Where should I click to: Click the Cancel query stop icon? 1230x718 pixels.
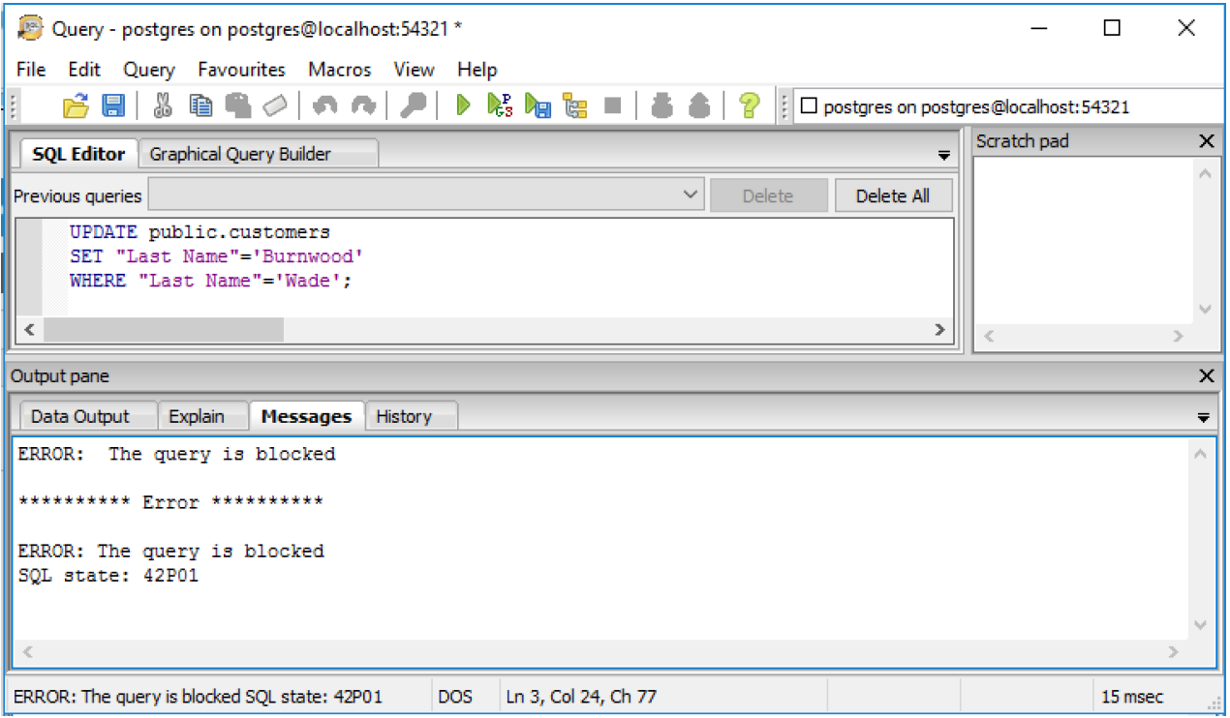click(x=612, y=105)
